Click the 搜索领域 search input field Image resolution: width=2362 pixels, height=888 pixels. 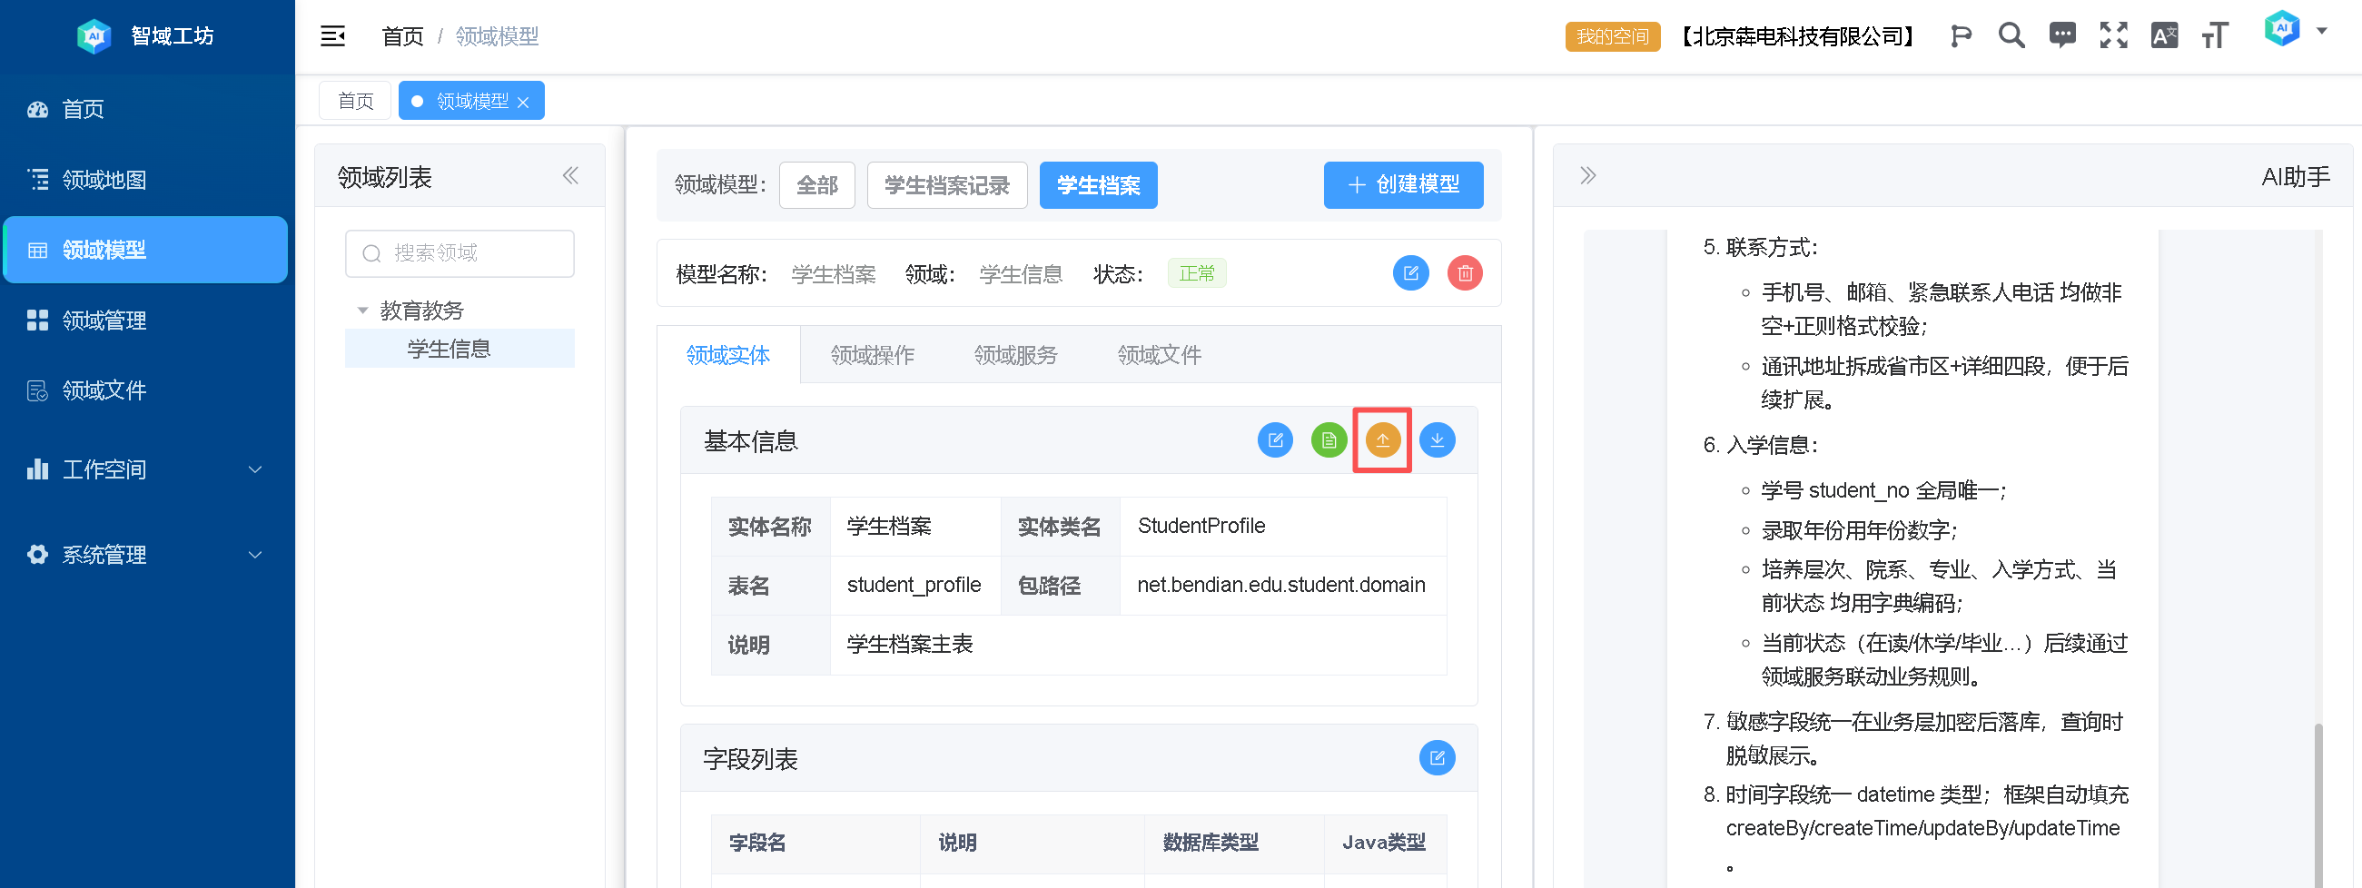tap(468, 254)
